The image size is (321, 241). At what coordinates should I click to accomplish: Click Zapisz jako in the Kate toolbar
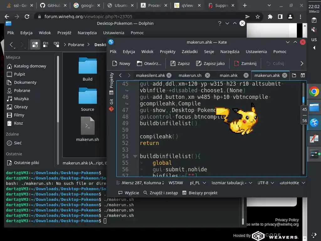(x=210, y=63)
